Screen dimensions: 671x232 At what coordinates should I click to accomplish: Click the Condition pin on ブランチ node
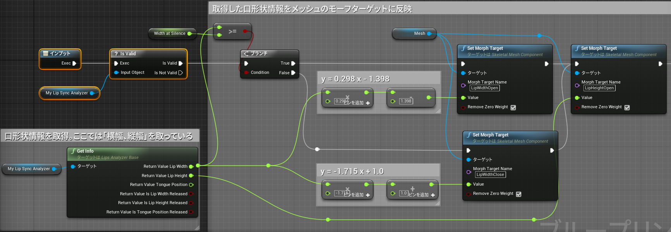point(246,73)
